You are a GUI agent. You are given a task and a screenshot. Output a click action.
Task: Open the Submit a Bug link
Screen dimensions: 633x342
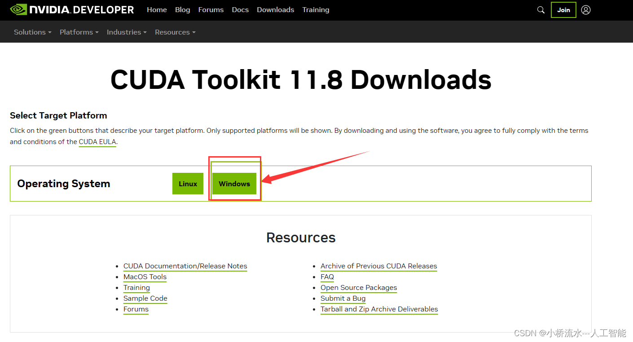(343, 298)
